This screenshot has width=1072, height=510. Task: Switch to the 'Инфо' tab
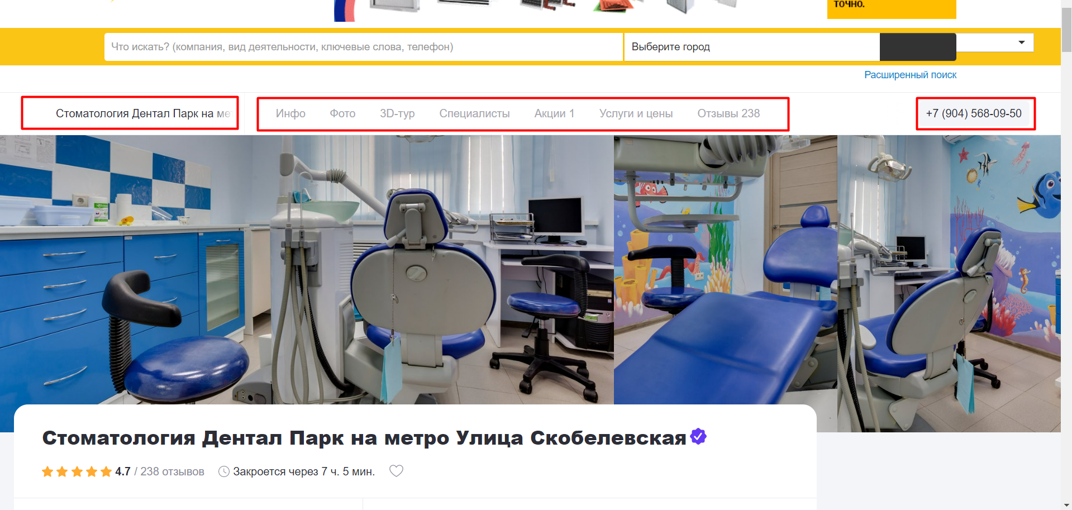coord(290,113)
